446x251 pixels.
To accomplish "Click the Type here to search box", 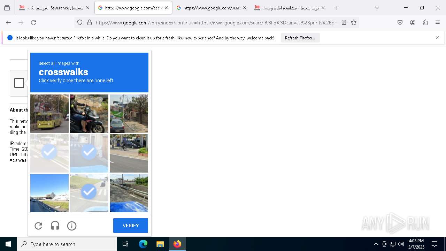I will click(67, 244).
